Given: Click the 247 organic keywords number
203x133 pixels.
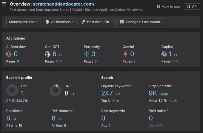Looking at the screenshot, I should point(107,93).
